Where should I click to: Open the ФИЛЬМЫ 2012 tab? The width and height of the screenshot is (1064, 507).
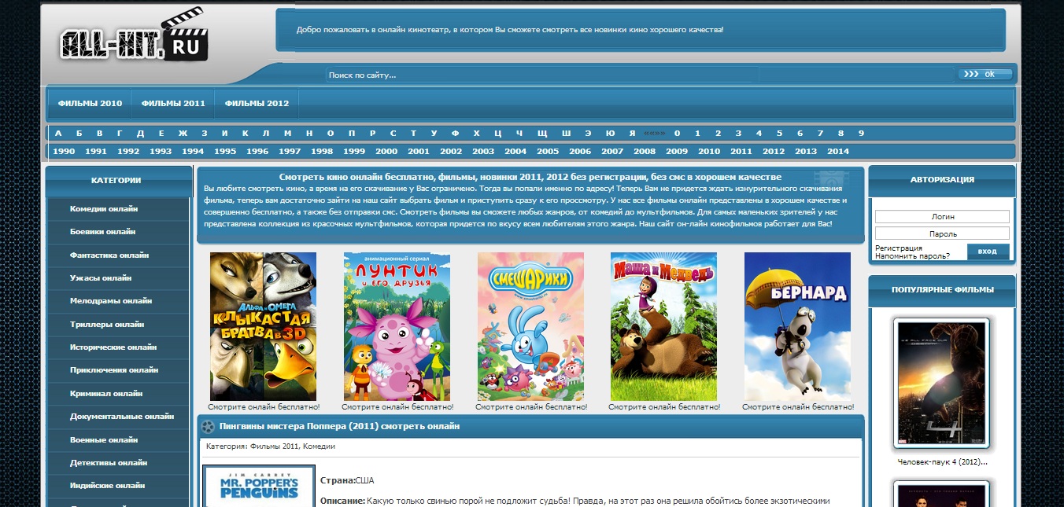click(x=257, y=104)
